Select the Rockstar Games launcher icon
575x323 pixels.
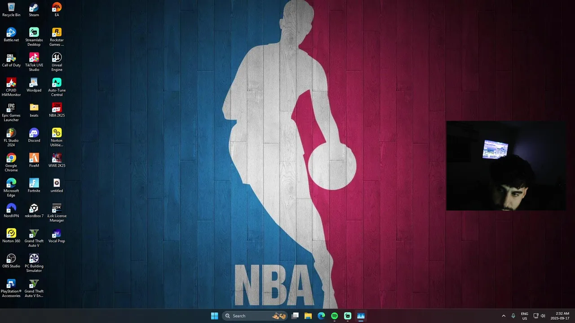pyautogui.click(x=57, y=37)
